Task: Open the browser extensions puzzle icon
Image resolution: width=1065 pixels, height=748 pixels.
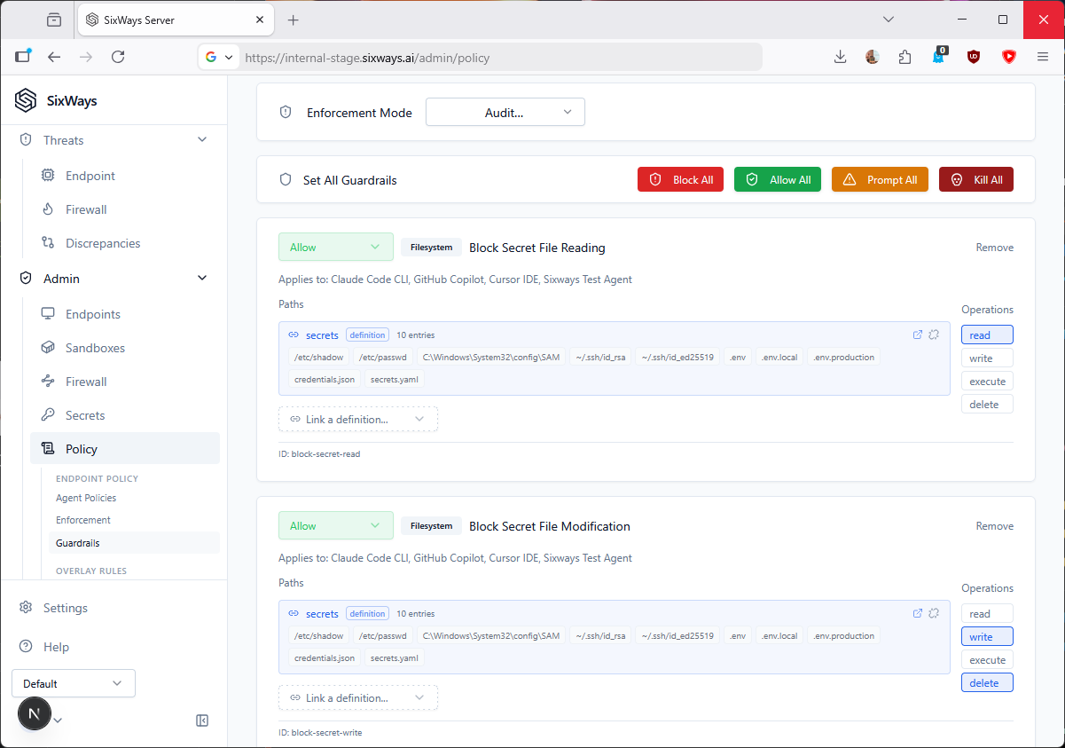Action: (x=904, y=57)
